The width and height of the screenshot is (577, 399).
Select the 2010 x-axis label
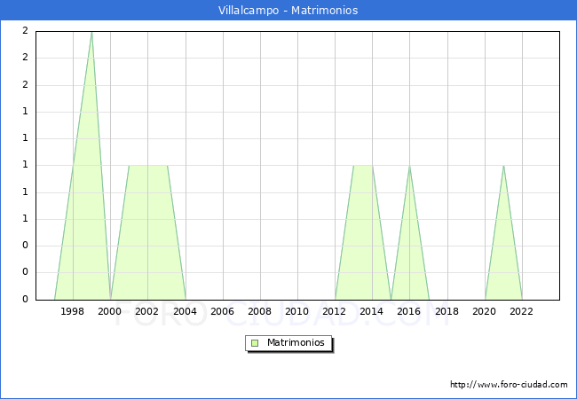tap(297, 311)
